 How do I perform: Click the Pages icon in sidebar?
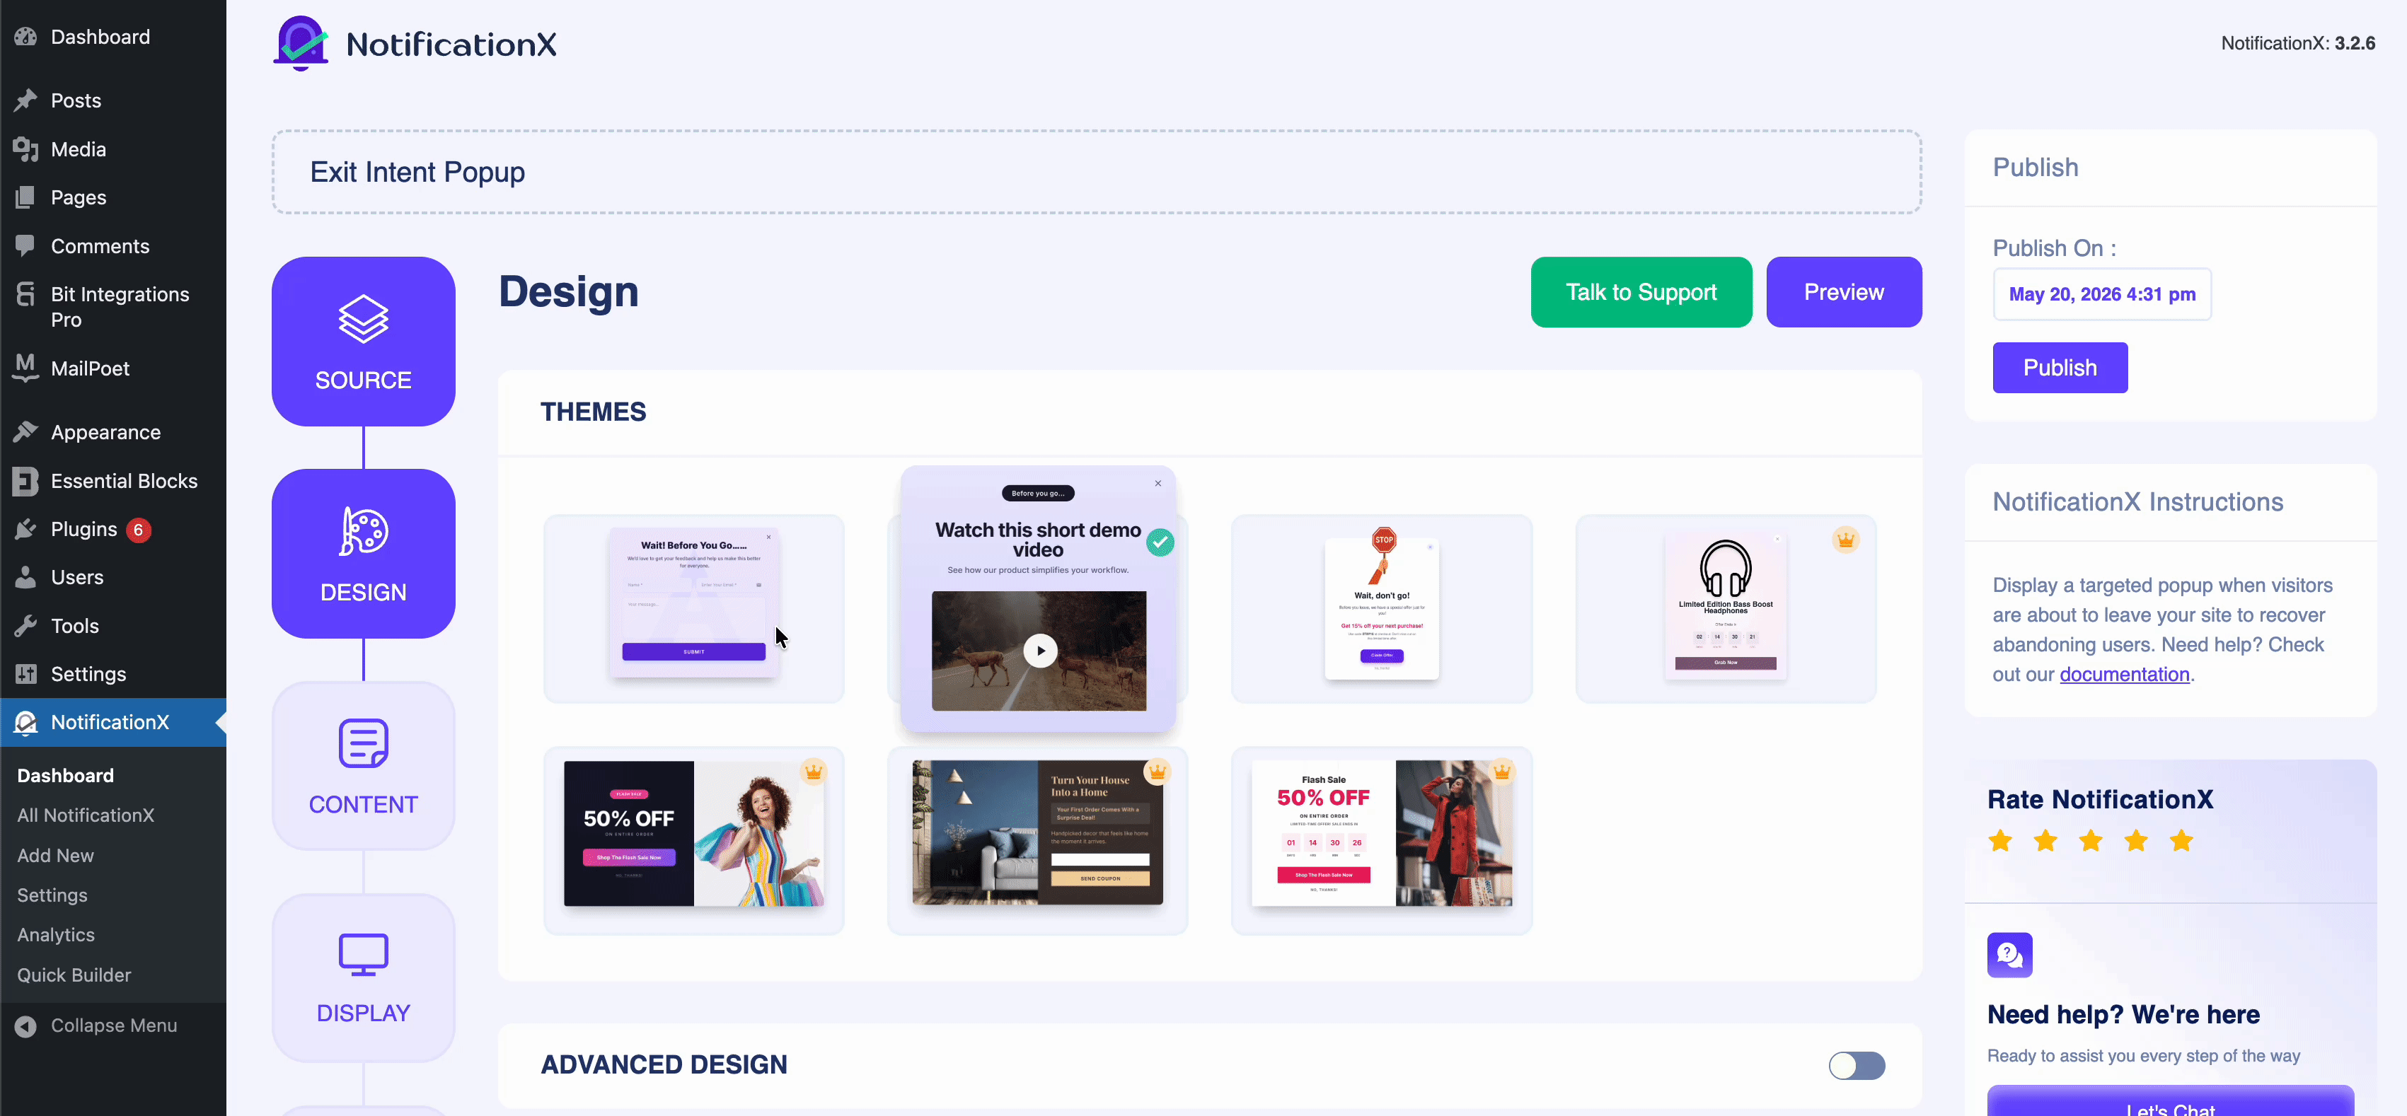point(26,197)
